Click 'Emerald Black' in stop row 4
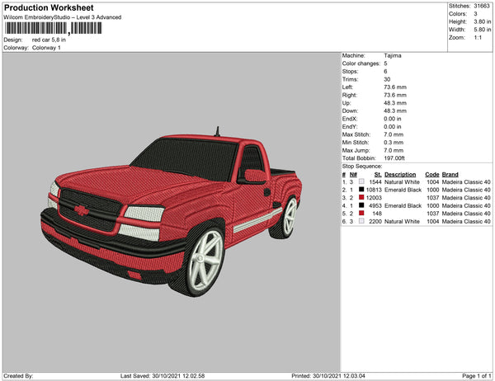Image resolution: width=495 pixels, height=381 pixels. pos(403,205)
